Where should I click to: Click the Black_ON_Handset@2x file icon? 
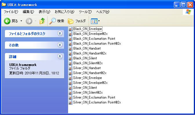70,53
